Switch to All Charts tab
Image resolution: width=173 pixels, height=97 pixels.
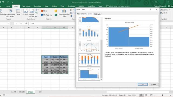pos(97,14)
